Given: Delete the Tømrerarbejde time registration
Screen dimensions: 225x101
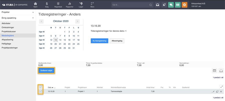Looking at the screenshot, I should [x=221, y=91].
